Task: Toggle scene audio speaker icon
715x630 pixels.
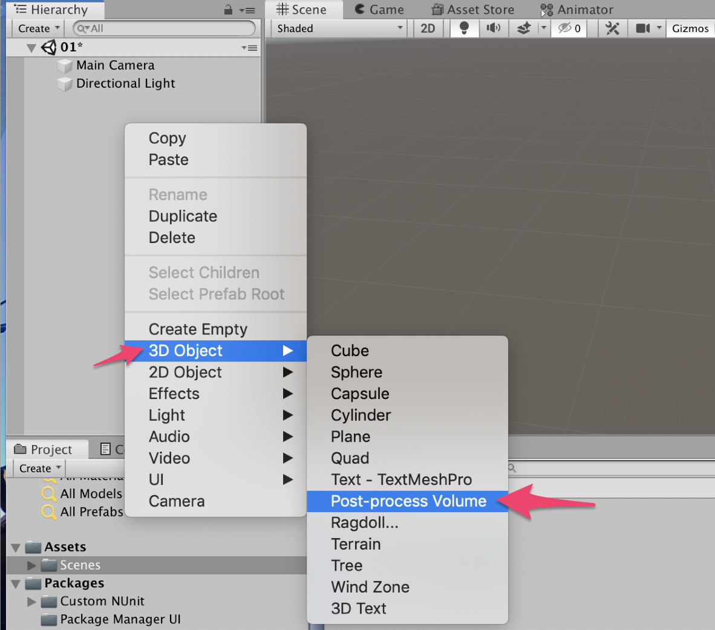Action: (494, 28)
